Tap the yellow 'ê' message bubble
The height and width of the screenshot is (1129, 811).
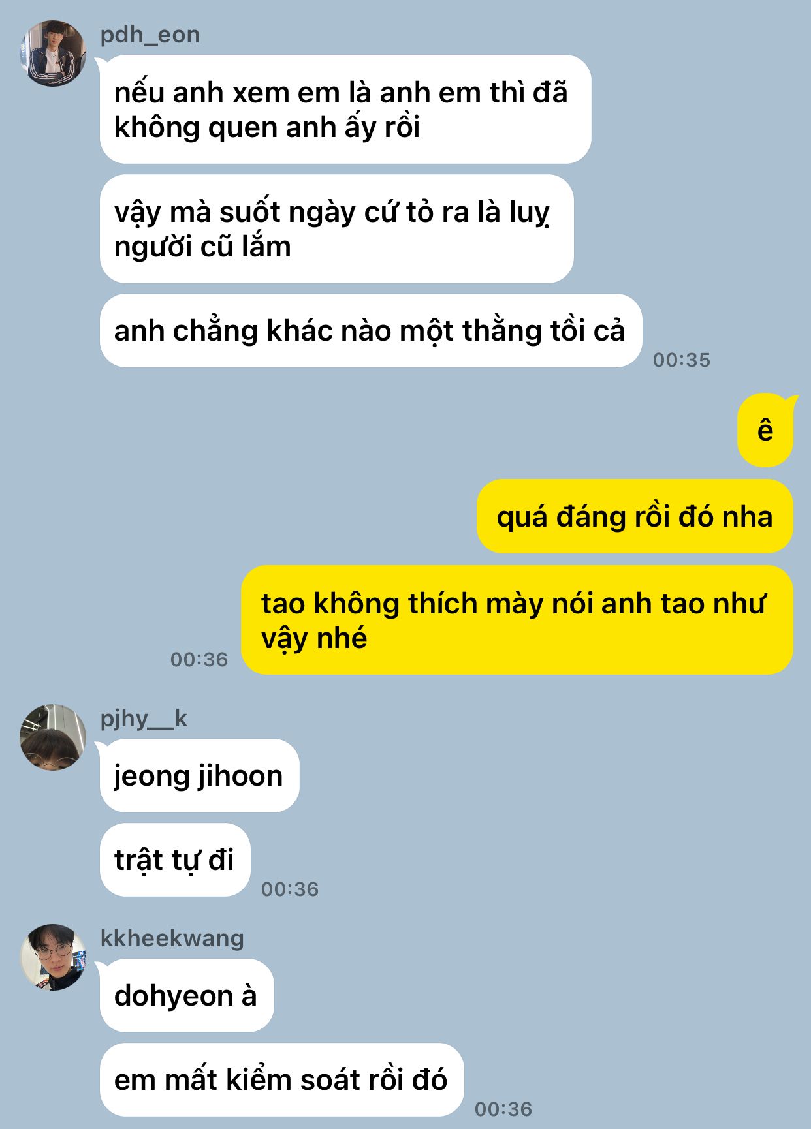pyautogui.click(x=765, y=430)
